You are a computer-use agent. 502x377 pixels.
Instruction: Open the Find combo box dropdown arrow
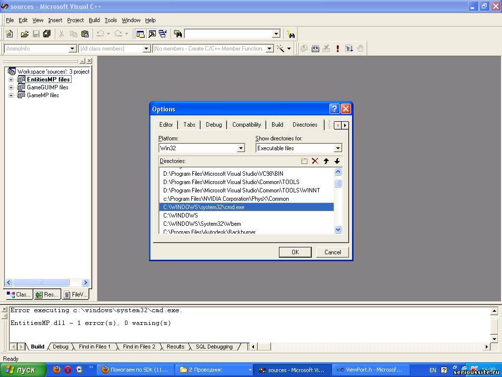[276, 34]
